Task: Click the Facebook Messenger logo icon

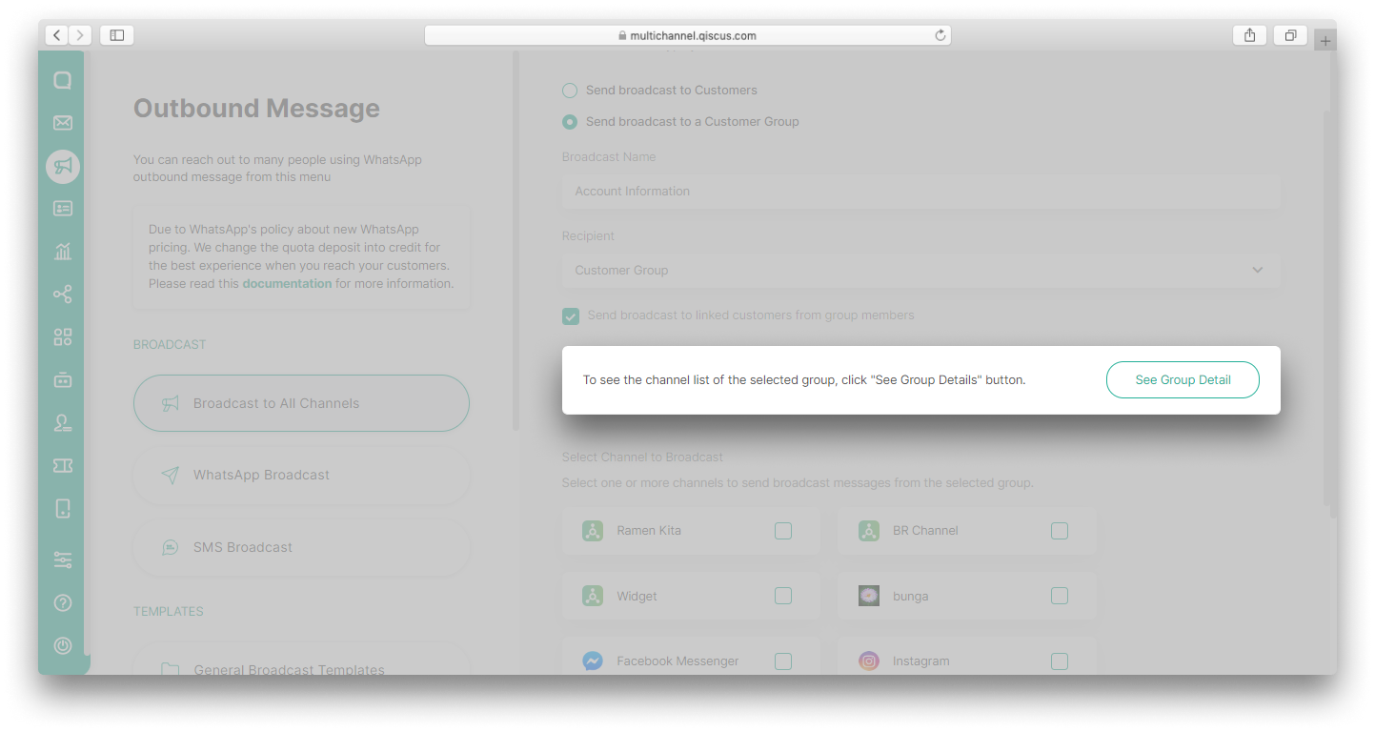Action: (x=593, y=661)
